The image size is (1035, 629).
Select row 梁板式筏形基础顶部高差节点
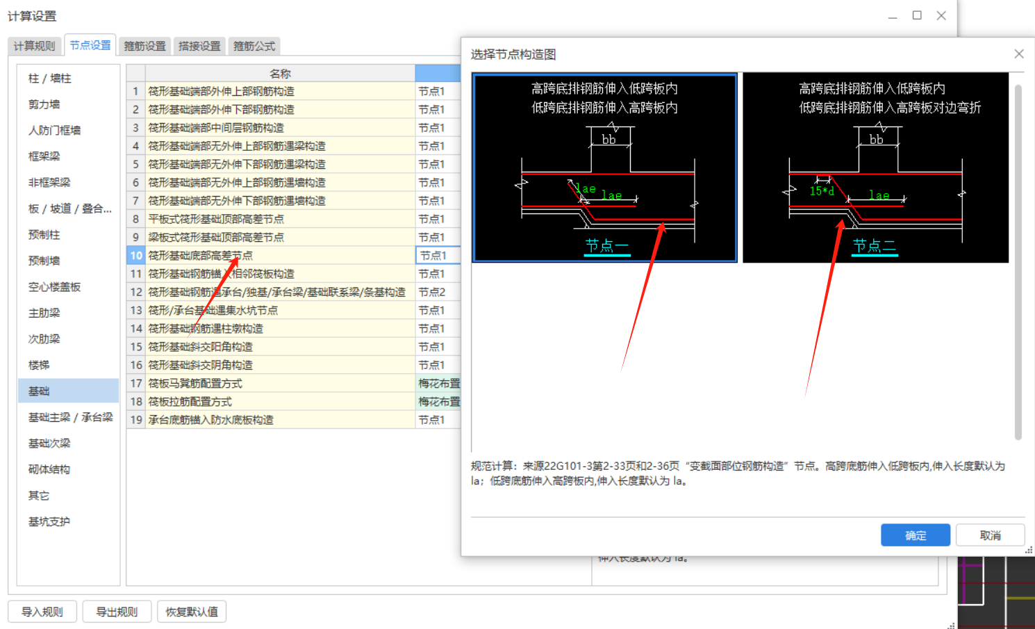point(280,237)
